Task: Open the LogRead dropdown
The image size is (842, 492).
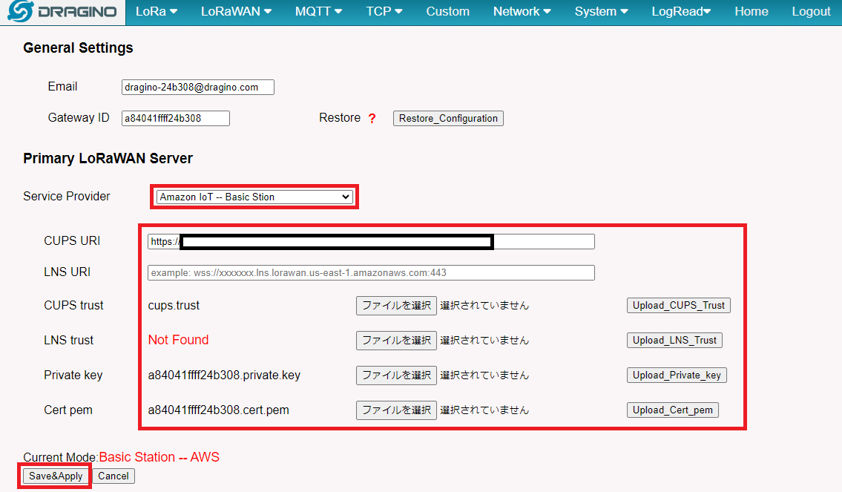Action: (680, 12)
